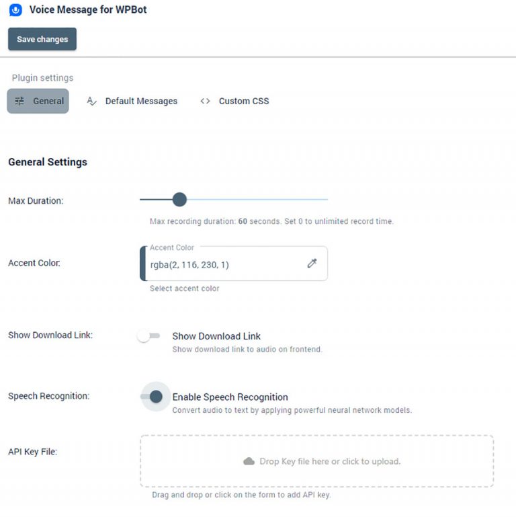This screenshot has height=517, width=516.
Task: Click the 'Speech Recognition:' field label
Action: click(x=49, y=396)
